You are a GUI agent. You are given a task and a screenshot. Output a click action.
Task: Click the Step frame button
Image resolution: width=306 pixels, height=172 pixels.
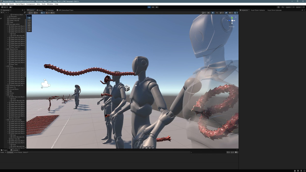coord(157,7)
